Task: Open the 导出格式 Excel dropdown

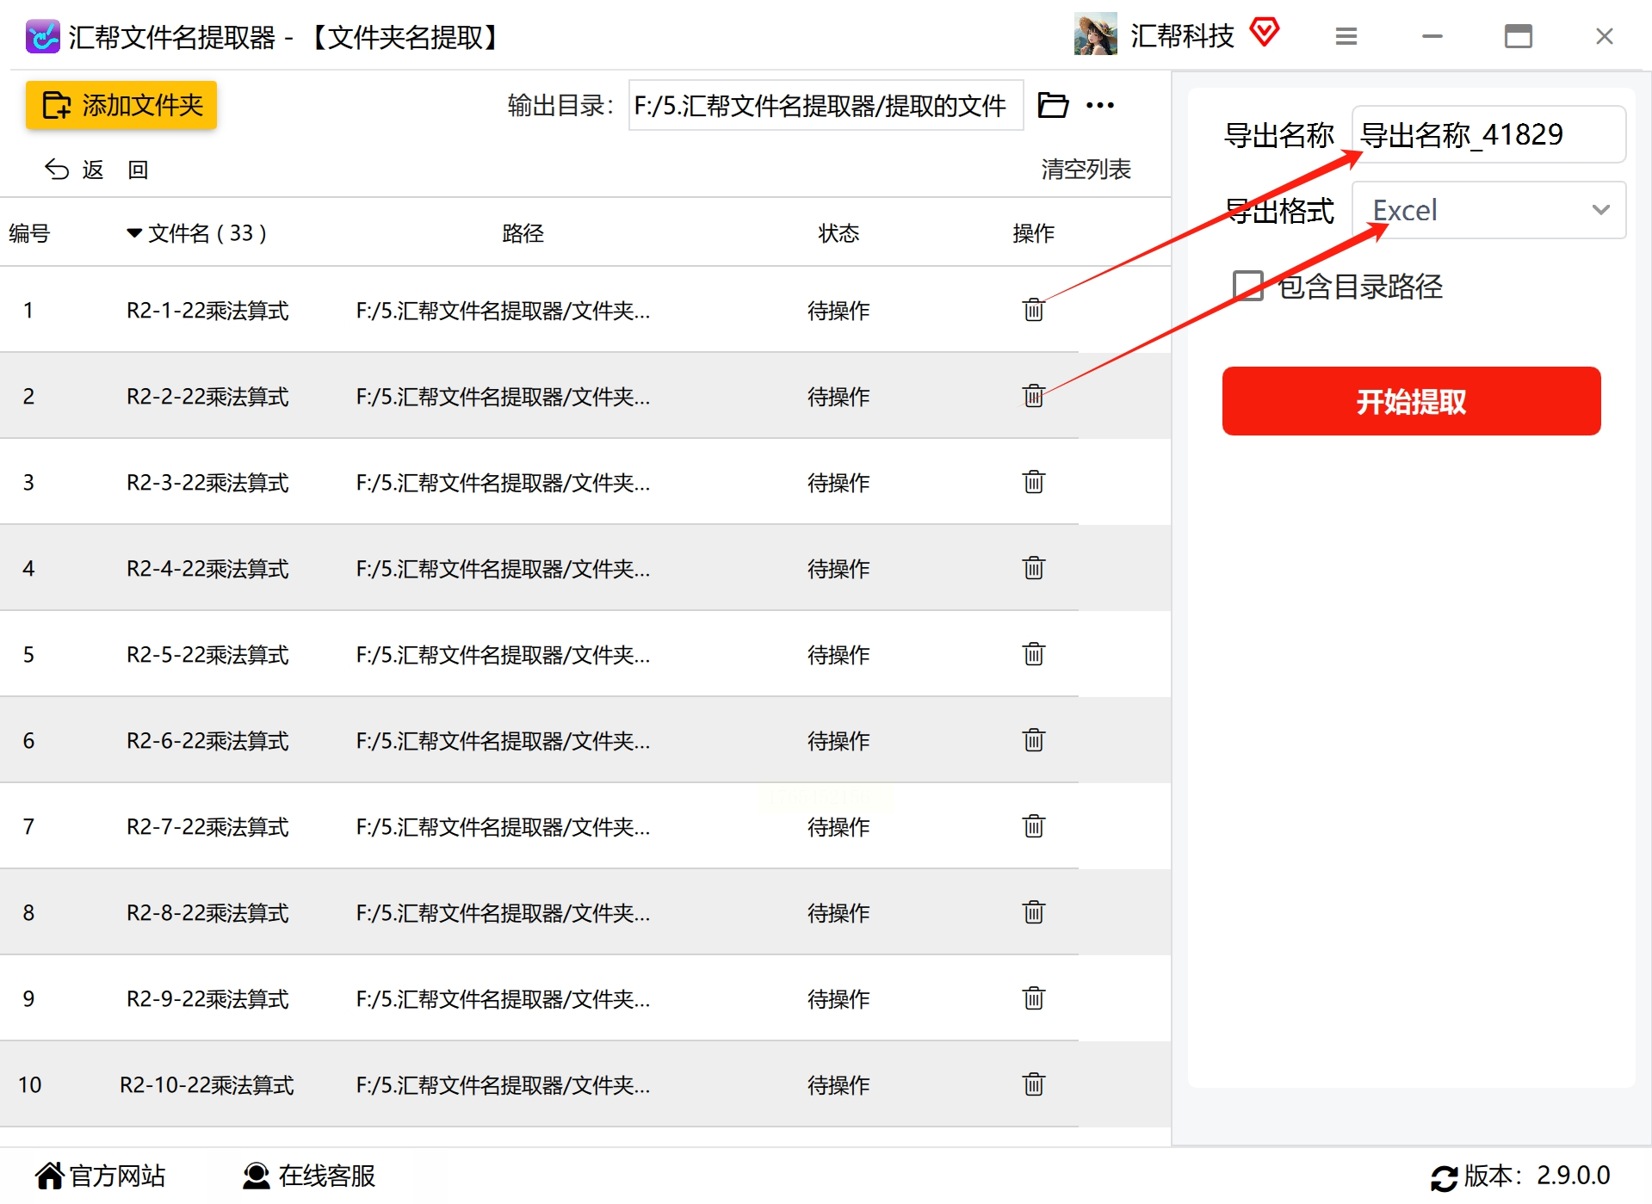Action: pyautogui.click(x=1488, y=210)
